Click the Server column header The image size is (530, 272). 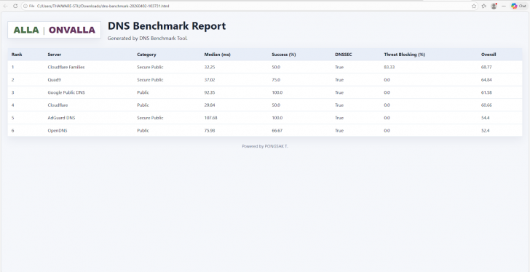coord(55,55)
